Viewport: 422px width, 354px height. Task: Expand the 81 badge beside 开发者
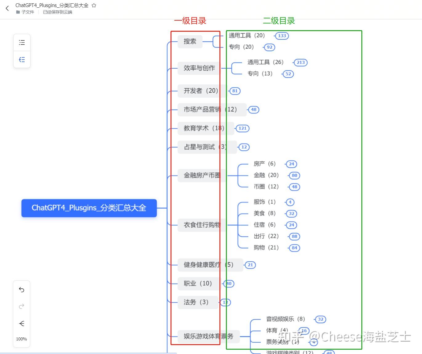tap(235, 91)
